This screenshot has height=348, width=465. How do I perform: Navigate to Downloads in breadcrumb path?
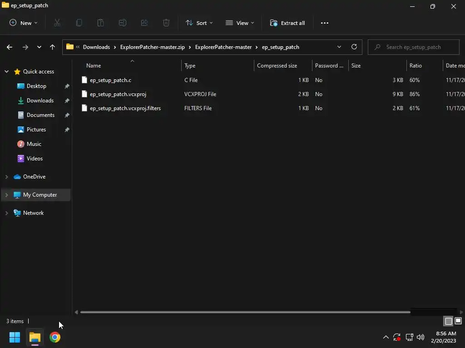click(x=96, y=47)
